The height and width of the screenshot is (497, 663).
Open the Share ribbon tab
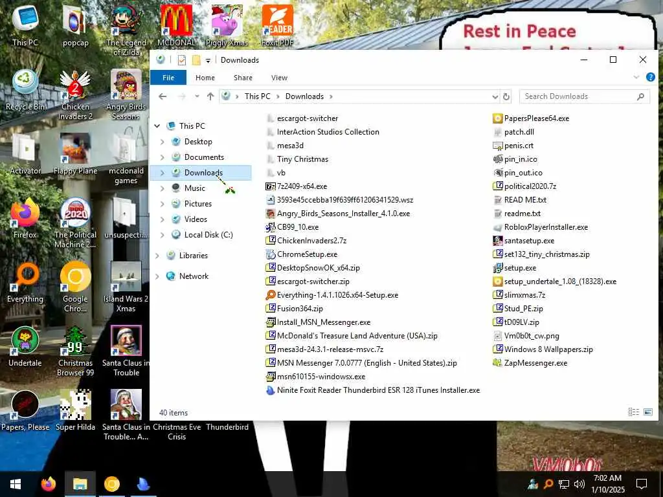243,78
